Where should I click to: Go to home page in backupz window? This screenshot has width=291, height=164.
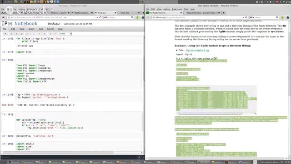point(143,17)
